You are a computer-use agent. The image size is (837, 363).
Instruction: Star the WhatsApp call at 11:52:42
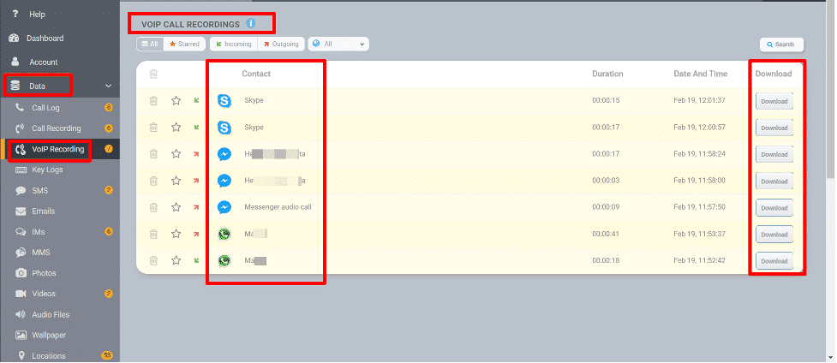176,260
